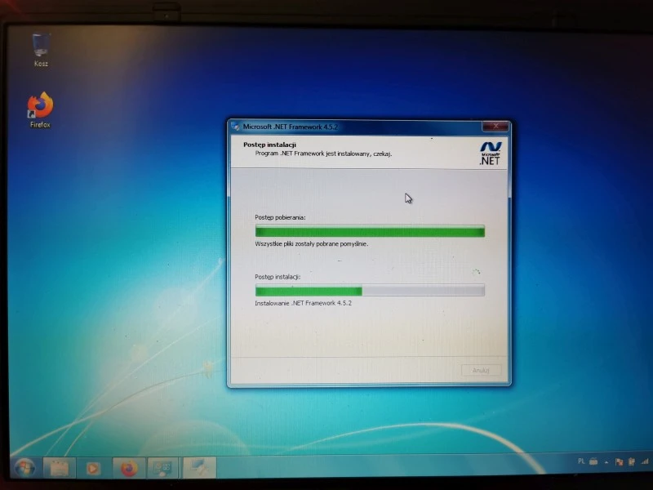The height and width of the screenshot is (490, 653).
Task: Show hidden tray icons arrow
Action: point(608,462)
